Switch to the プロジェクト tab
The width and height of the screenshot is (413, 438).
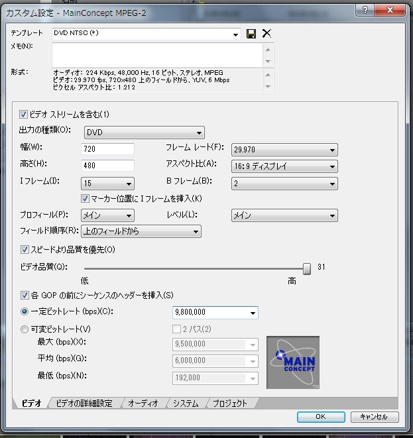230,403
